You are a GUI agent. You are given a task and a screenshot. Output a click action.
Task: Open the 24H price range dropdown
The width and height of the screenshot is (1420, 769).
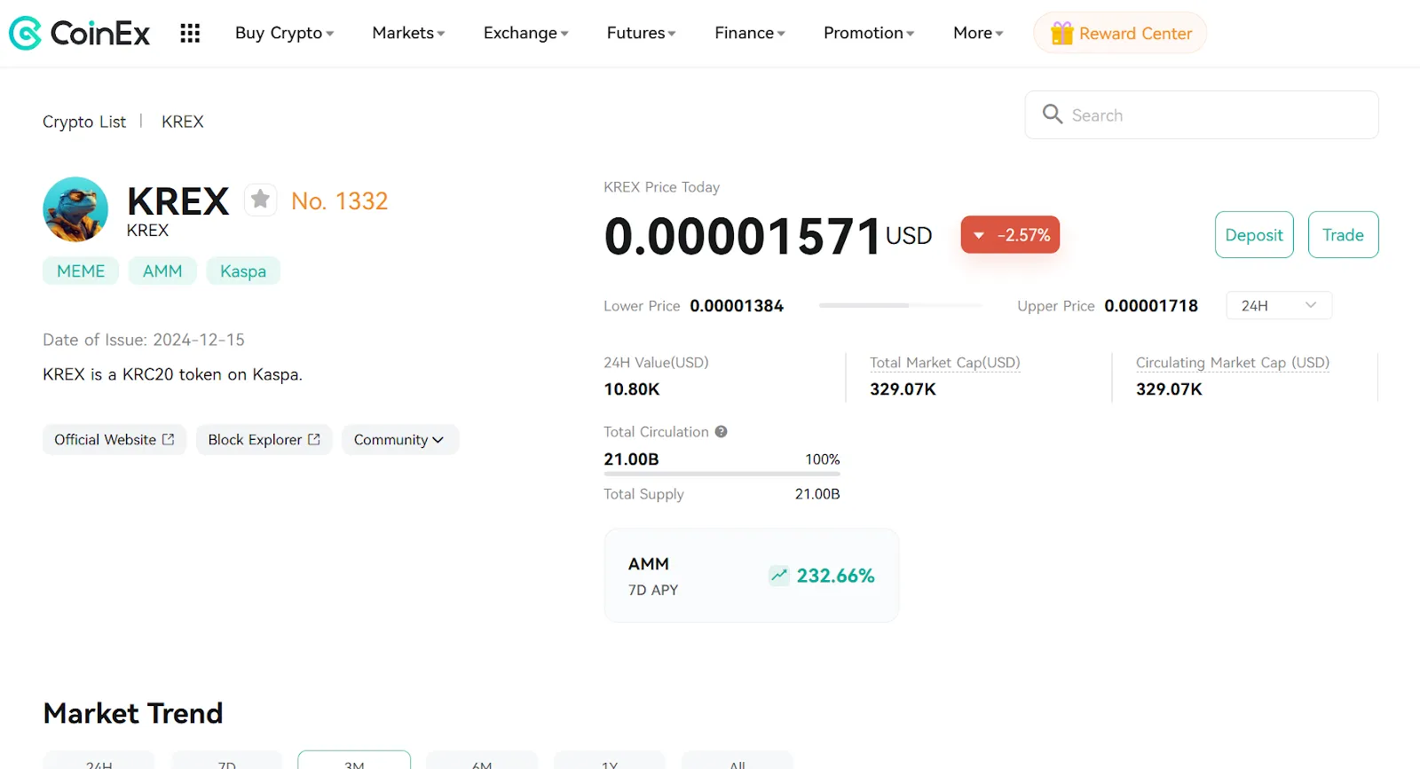(x=1279, y=305)
